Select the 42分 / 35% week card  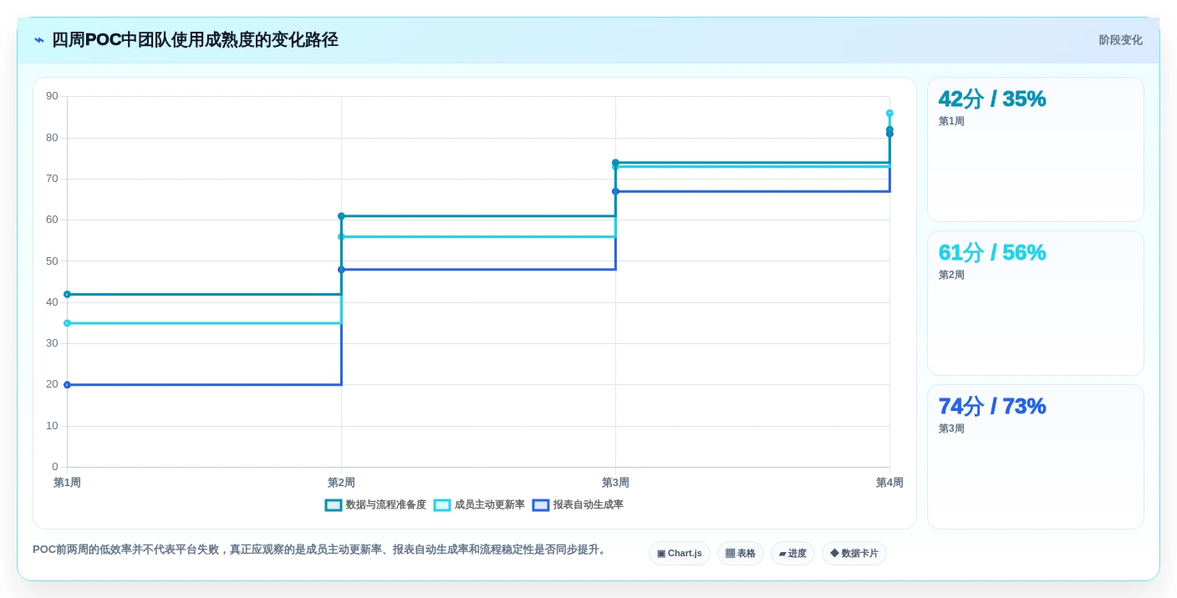[x=1036, y=149]
